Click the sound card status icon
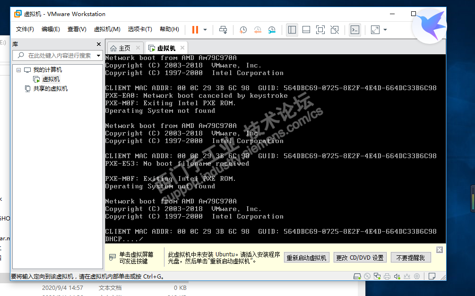The height and width of the screenshot is (296, 475). point(397,276)
